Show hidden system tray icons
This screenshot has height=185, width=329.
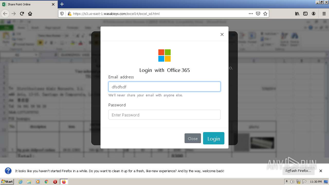[x=287, y=182]
